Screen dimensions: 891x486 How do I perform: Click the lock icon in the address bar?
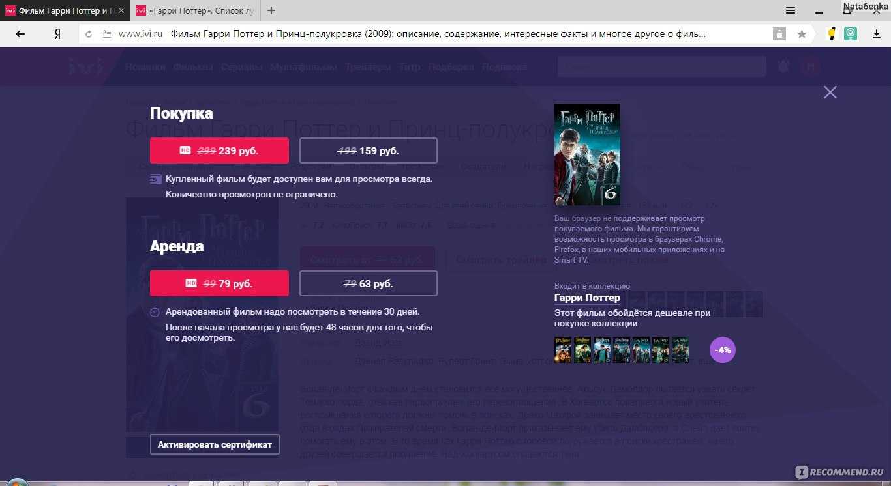[x=779, y=34]
